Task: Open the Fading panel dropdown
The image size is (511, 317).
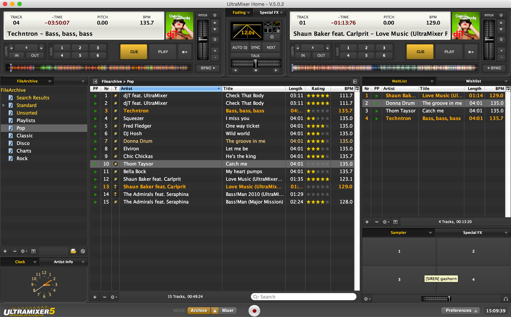Action: [x=248, y=13]
